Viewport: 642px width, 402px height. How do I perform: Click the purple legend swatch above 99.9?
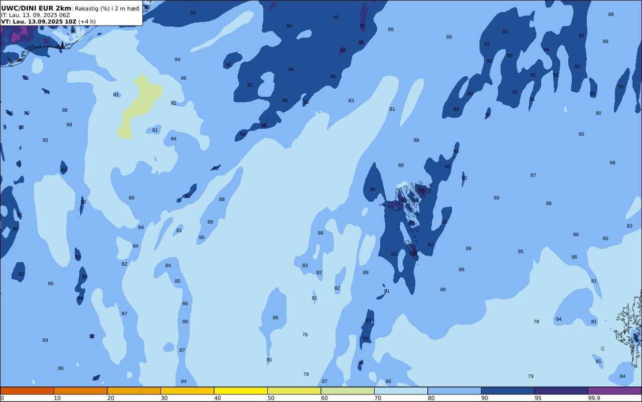tap(614, 390)
